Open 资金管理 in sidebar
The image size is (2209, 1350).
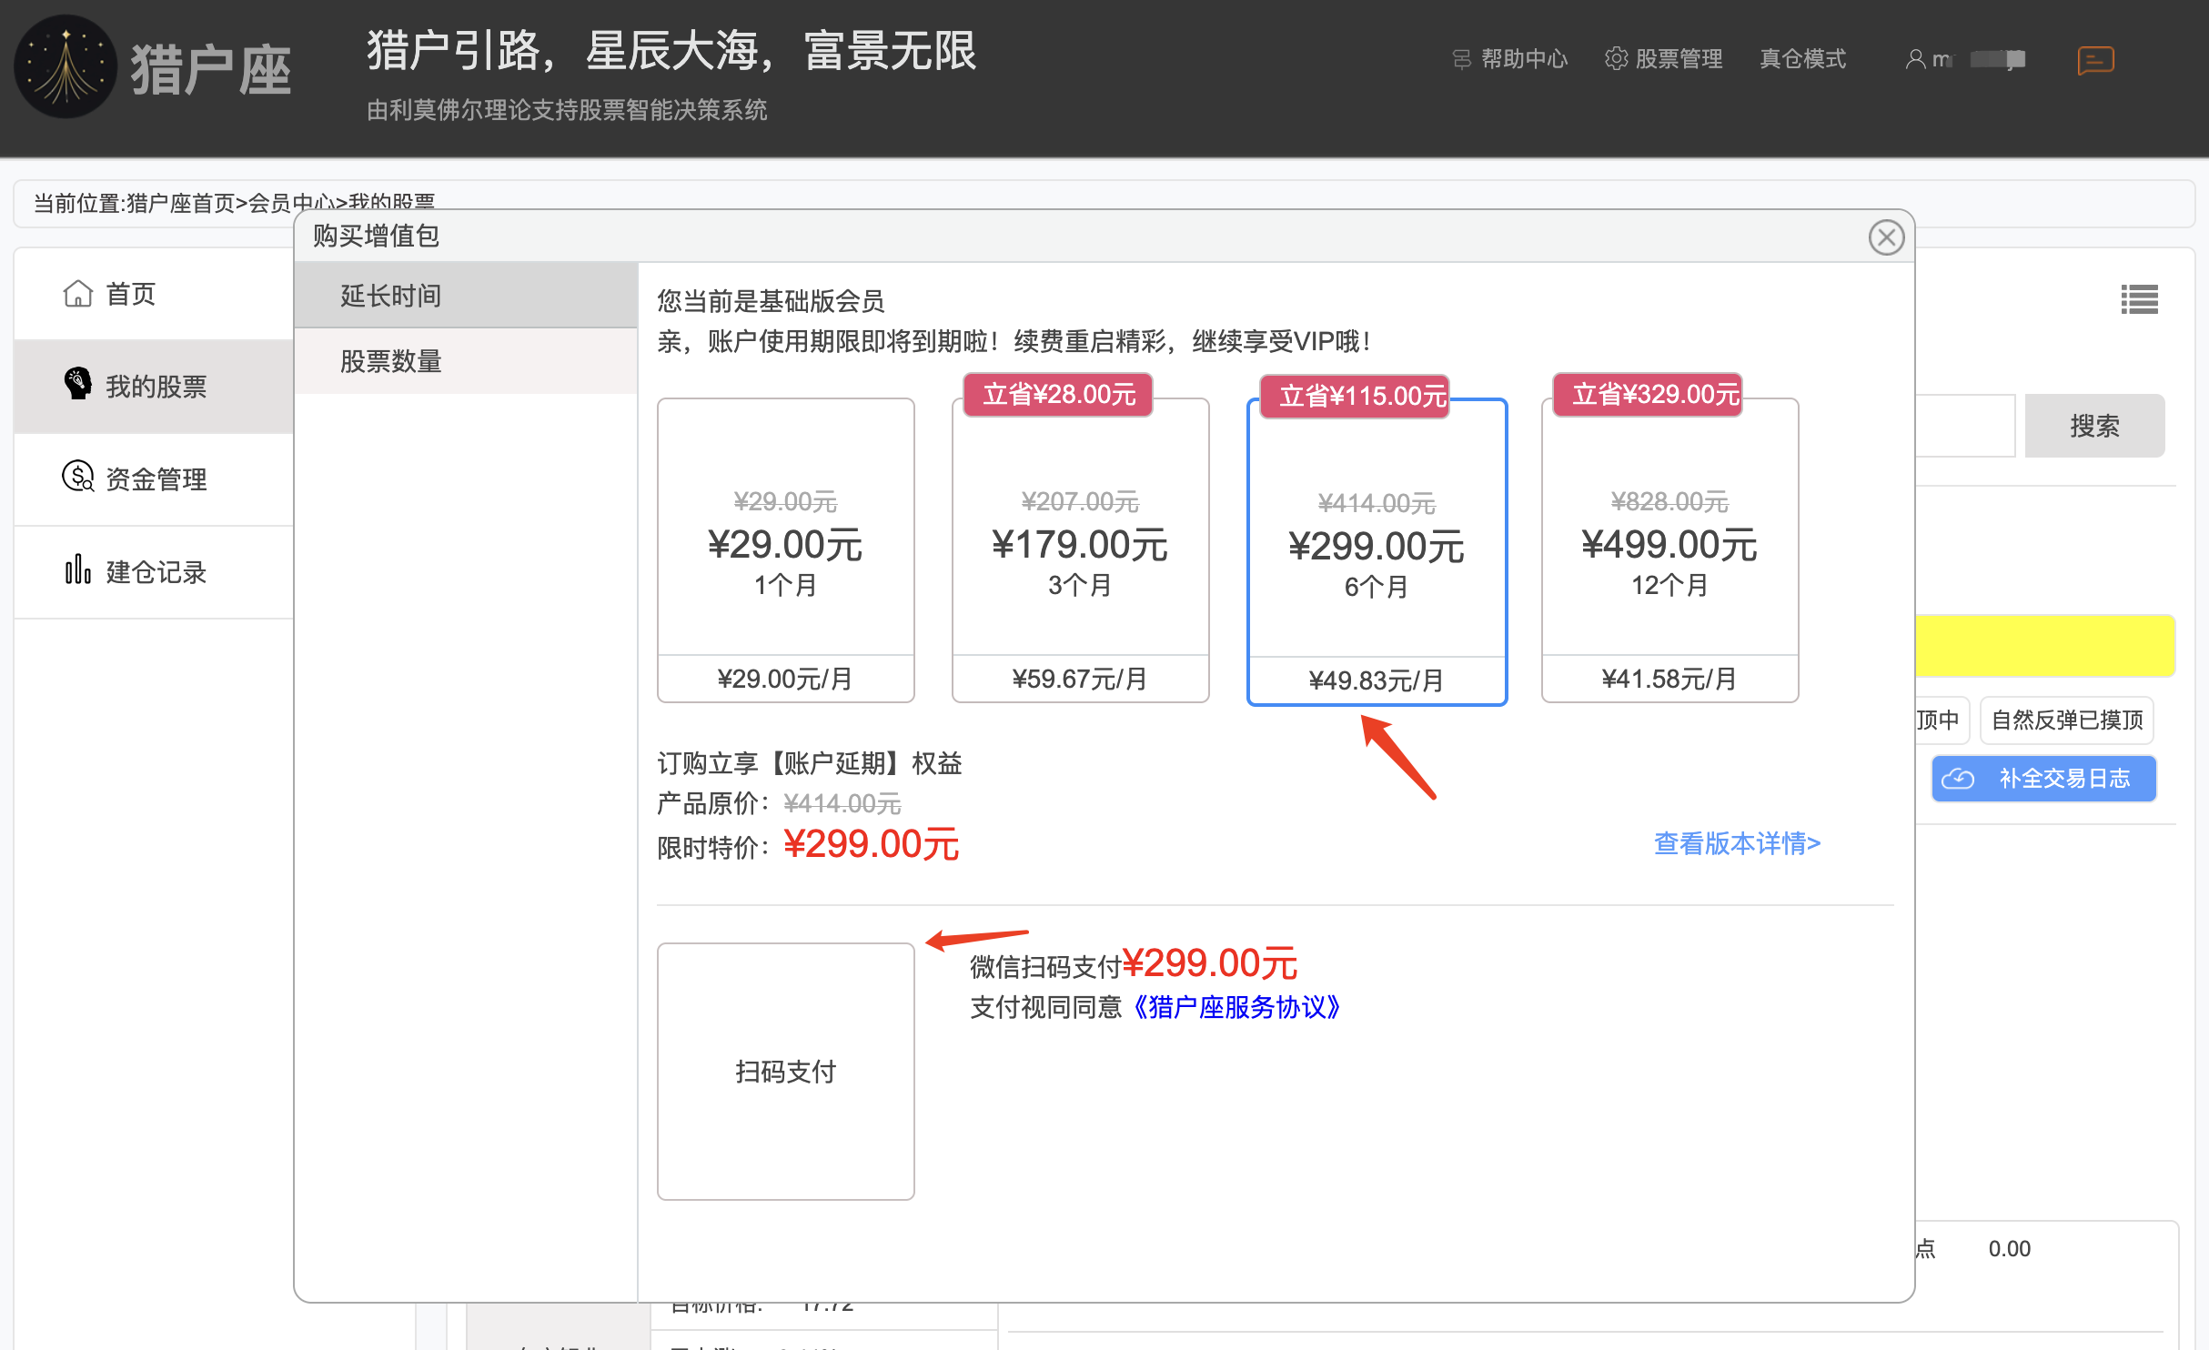pos(154,479)
